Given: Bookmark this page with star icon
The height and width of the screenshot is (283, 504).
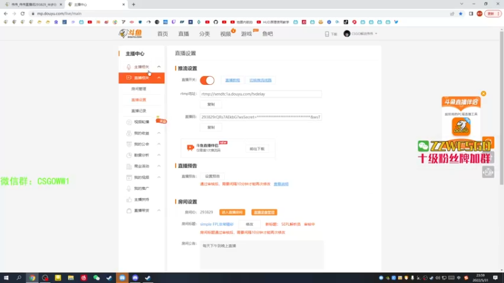Looking at the screenshot, I should pyautogui.click(x=461, y=13).
